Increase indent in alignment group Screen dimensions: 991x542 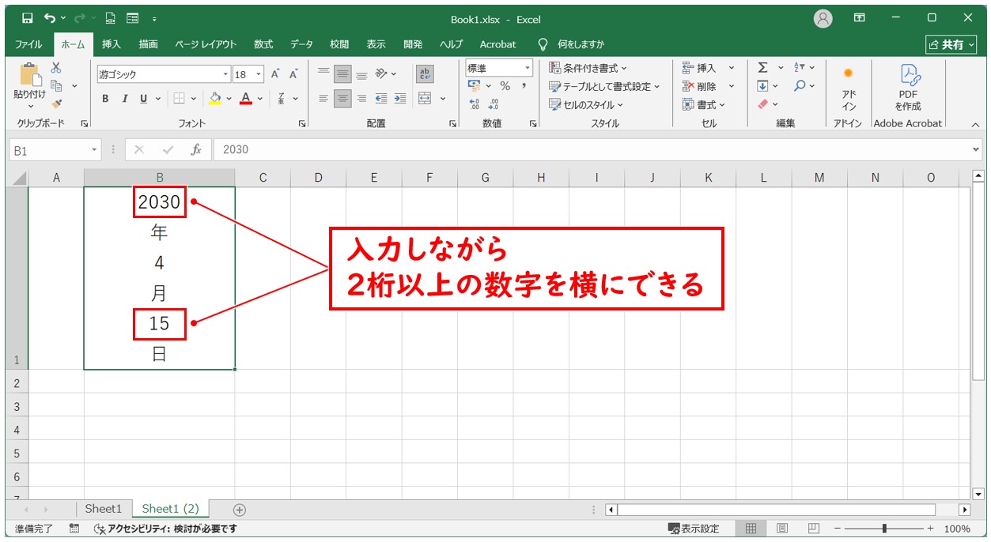400,99
